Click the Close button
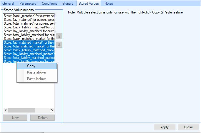 (188, 127)
